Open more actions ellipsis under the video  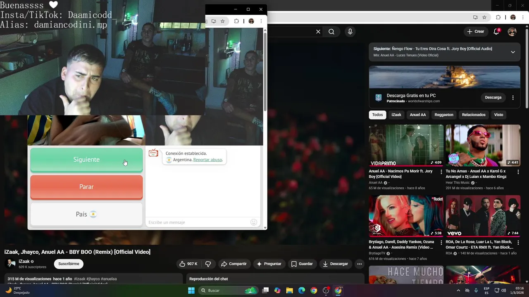[x=360, y=264]
